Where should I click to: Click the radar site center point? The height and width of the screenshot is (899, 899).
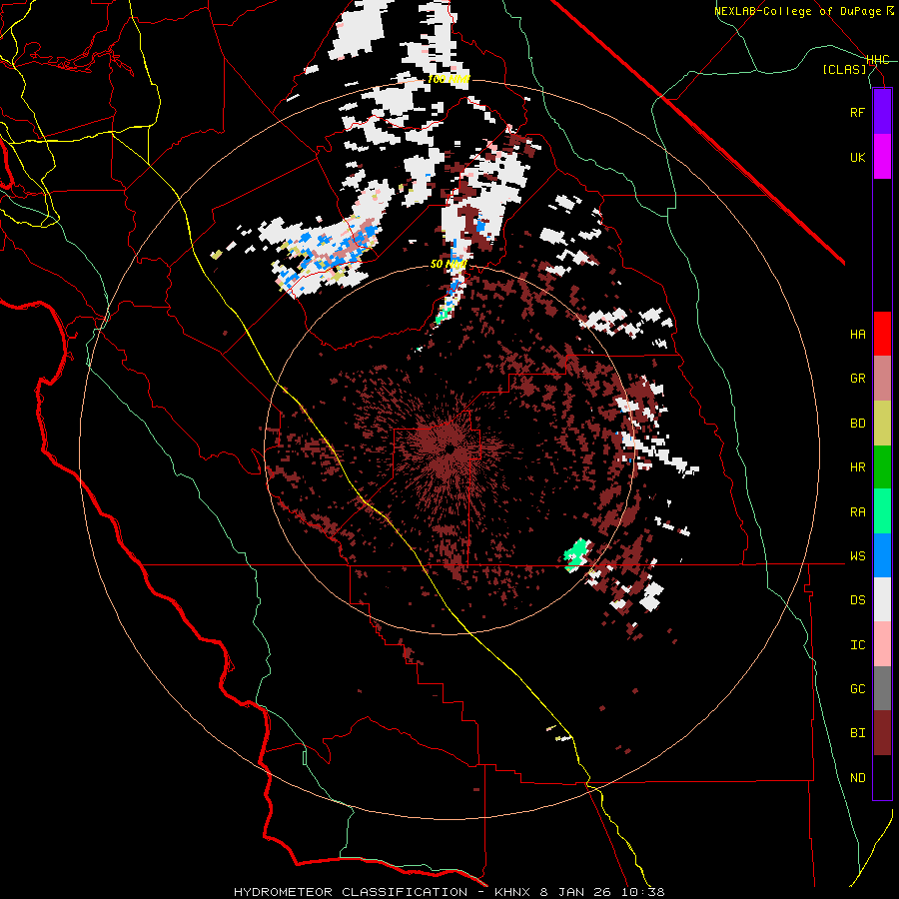point(450,449)
